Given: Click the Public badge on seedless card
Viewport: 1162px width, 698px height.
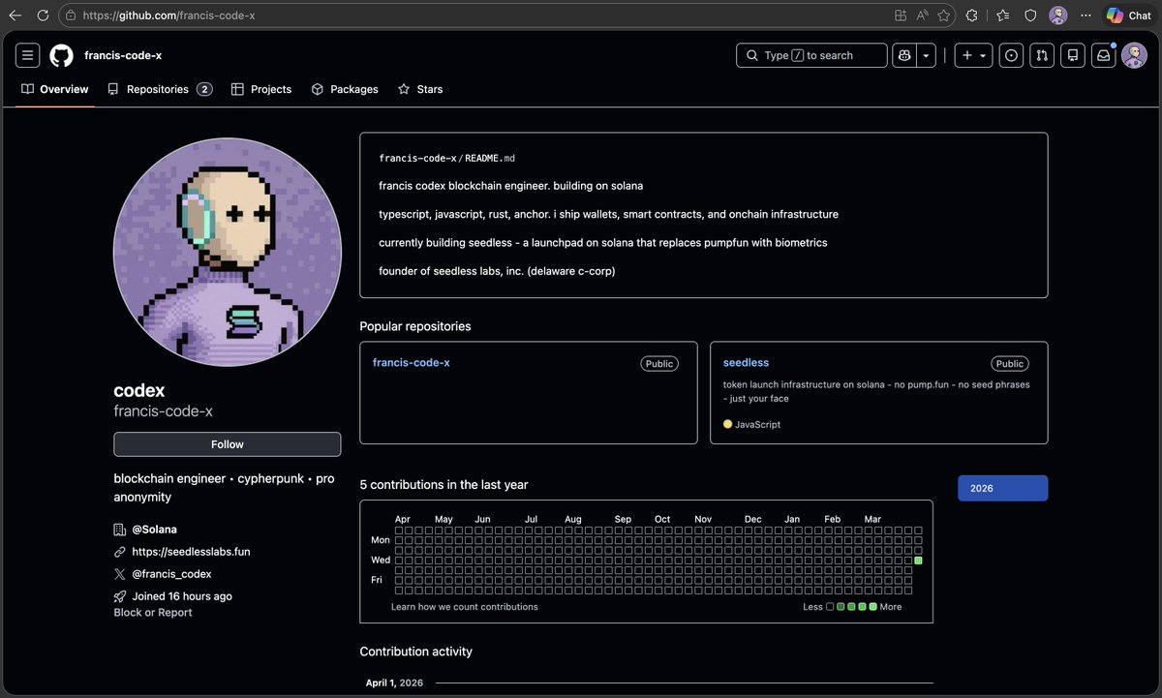Looking at the screenshot, I should point(1009,364).
